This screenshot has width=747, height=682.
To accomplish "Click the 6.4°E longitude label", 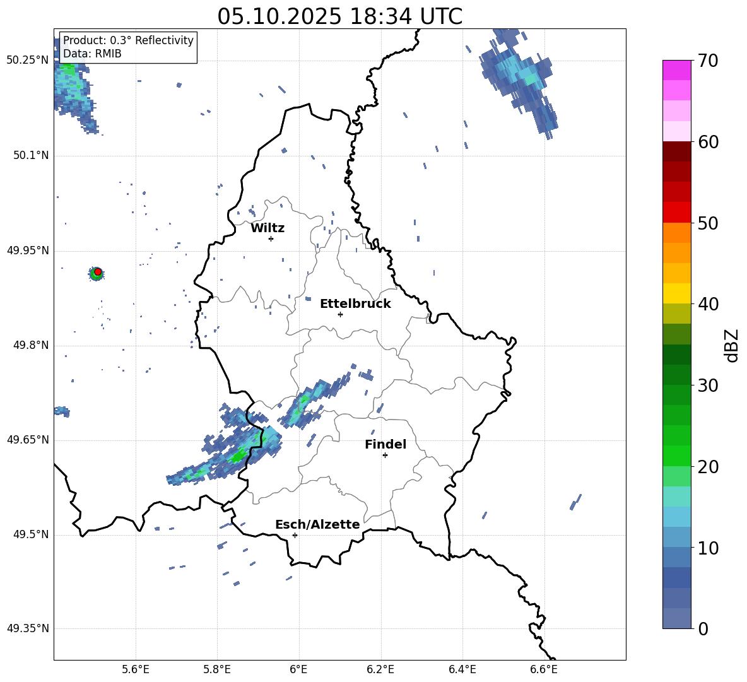I will [x=462, y=669].
